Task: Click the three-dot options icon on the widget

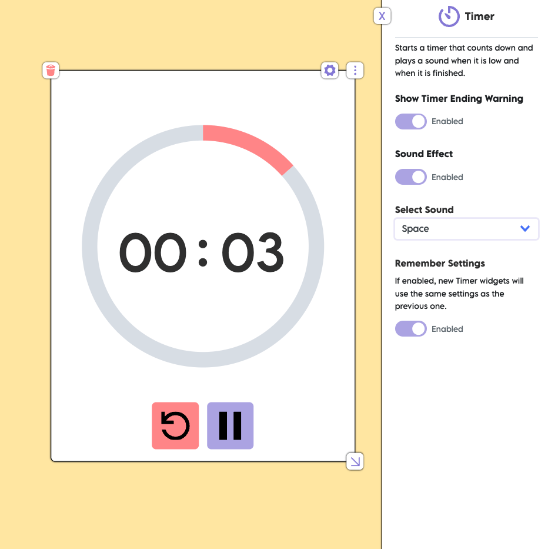Action: click(355, 70)
